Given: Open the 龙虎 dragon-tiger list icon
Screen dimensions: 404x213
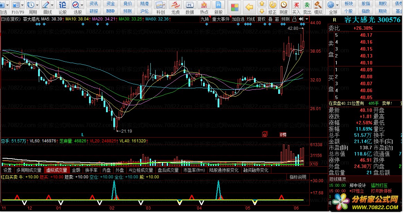Looking at the screenshot, I should click(175, 5).
